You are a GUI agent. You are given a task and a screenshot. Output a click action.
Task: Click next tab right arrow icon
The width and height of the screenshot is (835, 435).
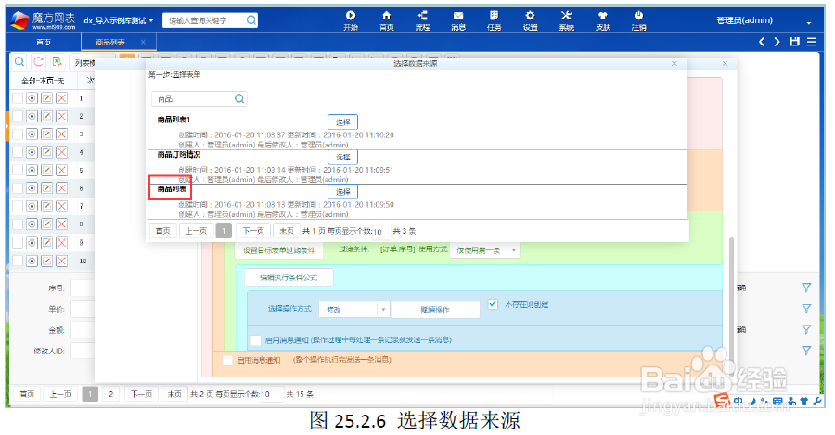click(x=777, y=42)
